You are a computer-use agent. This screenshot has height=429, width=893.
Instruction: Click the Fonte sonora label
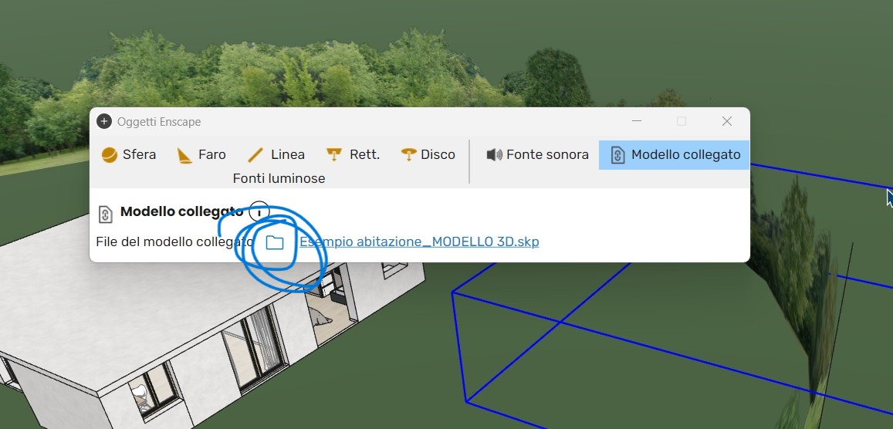tap(547, 155)
